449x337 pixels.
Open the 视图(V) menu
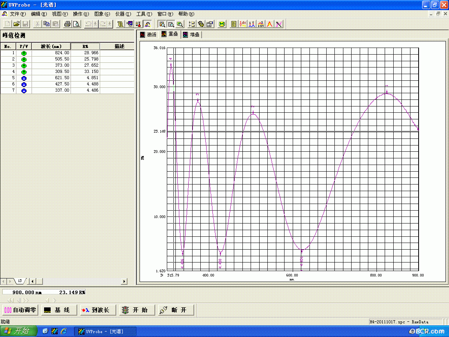[60, 14]
